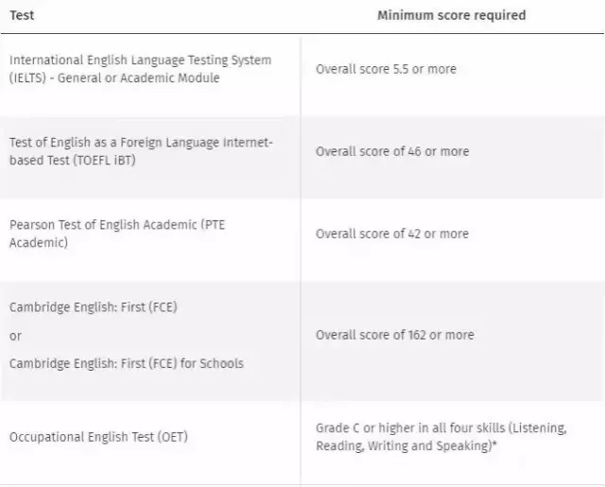Screen dimensions: 605x487
Task: Click the 'Minimum score required' header
Action: click(x=452, y=15)
